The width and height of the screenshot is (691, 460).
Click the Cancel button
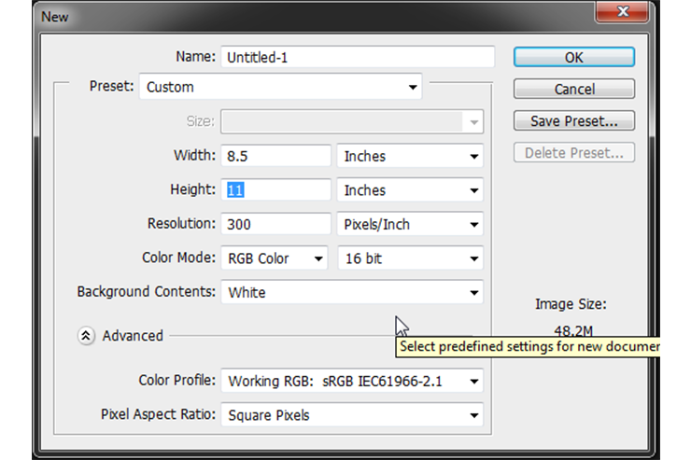tap(573, 89)
